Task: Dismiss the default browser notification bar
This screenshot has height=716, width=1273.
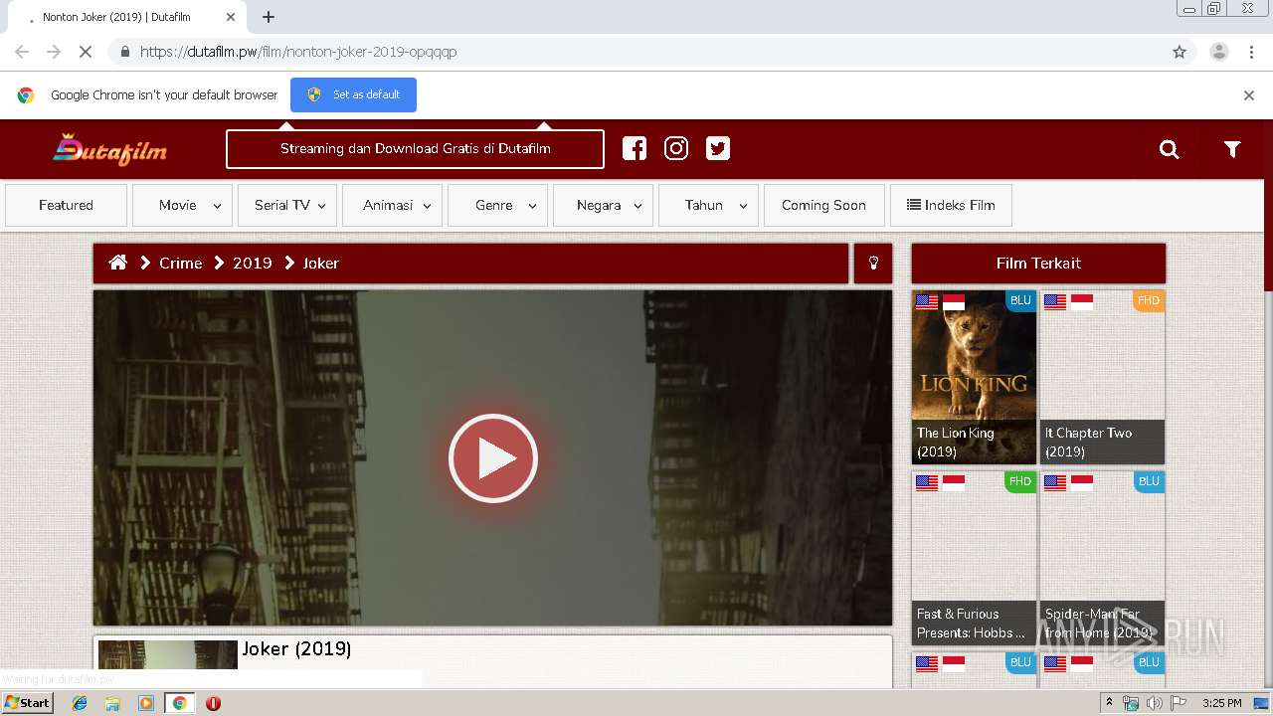Action: point(1249,95)
